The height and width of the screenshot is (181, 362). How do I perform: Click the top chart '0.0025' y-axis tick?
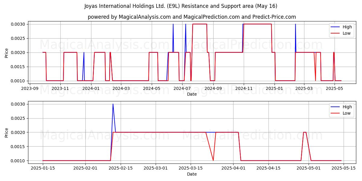pos(19,38)
